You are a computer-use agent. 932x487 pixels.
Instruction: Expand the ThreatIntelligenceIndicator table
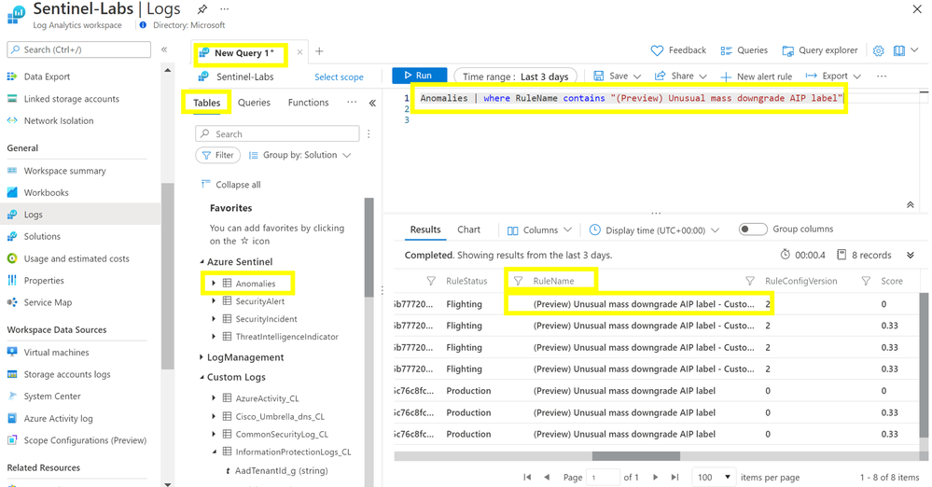[x=214, y=337]
